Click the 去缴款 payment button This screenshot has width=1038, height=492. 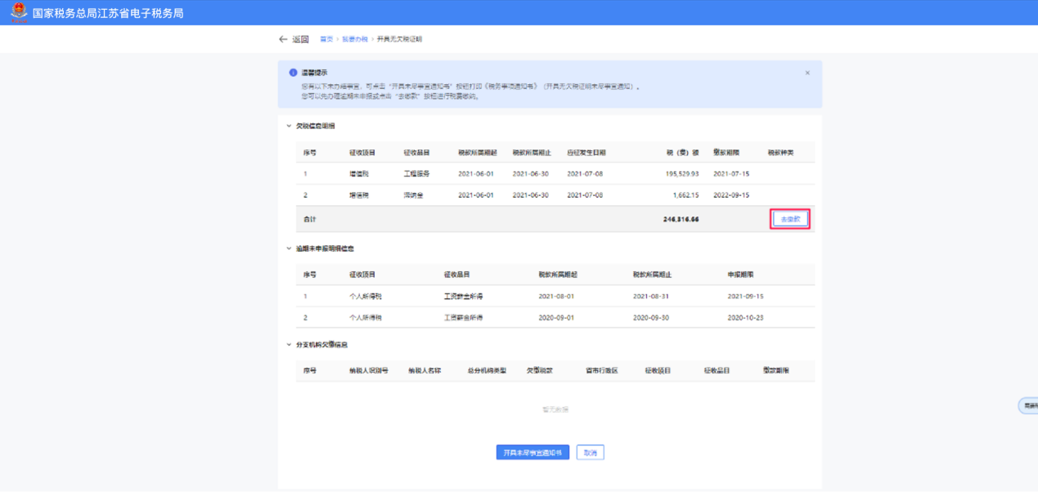(x=790, y=219)
